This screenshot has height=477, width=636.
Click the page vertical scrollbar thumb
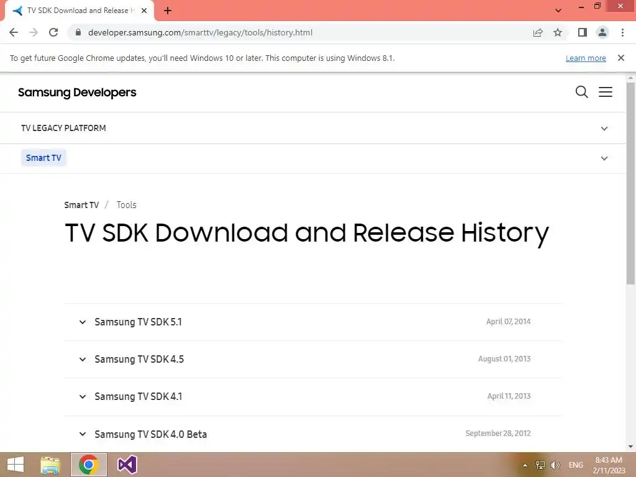[x=630, y=183]
